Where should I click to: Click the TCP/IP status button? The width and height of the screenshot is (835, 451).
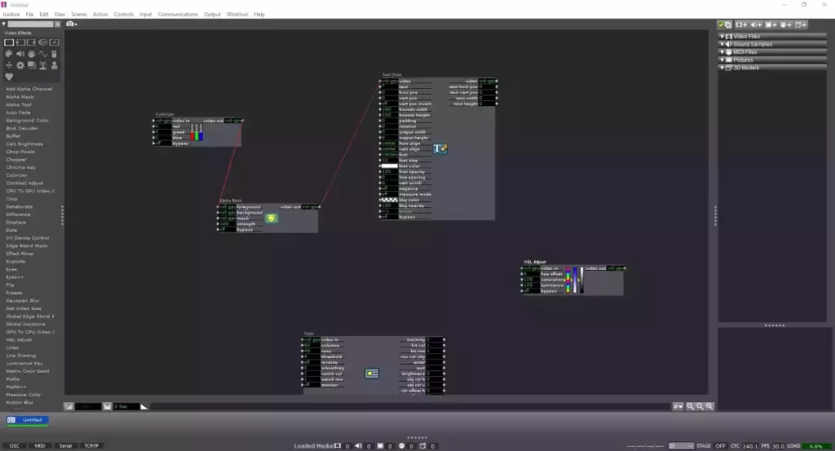(x=91, y=445)
